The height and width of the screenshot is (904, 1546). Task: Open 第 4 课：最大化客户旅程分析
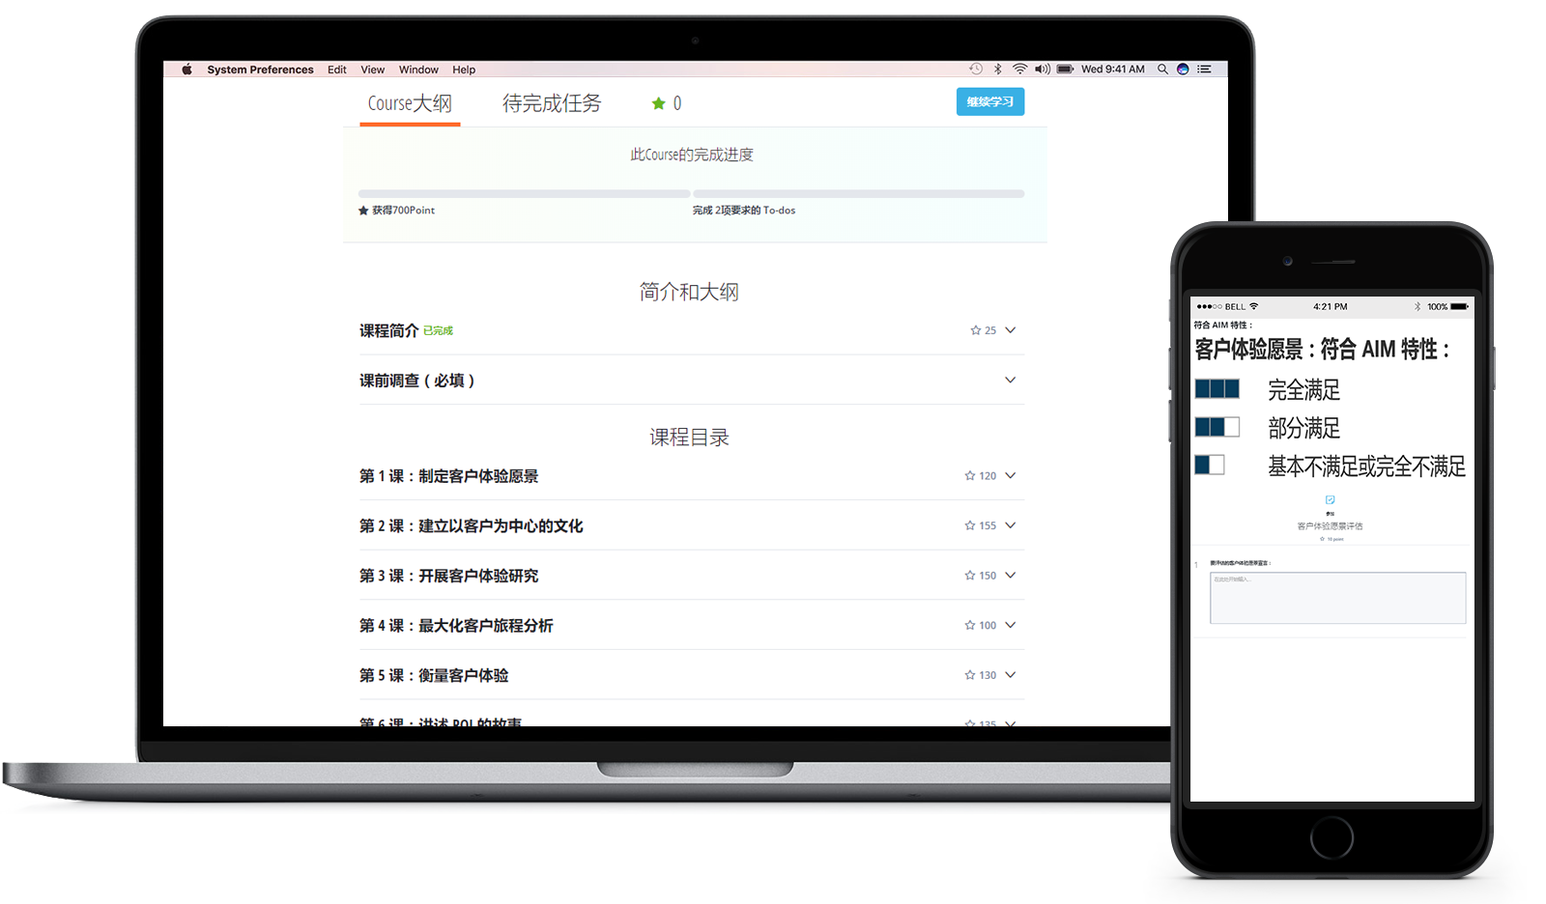[456, 626]
